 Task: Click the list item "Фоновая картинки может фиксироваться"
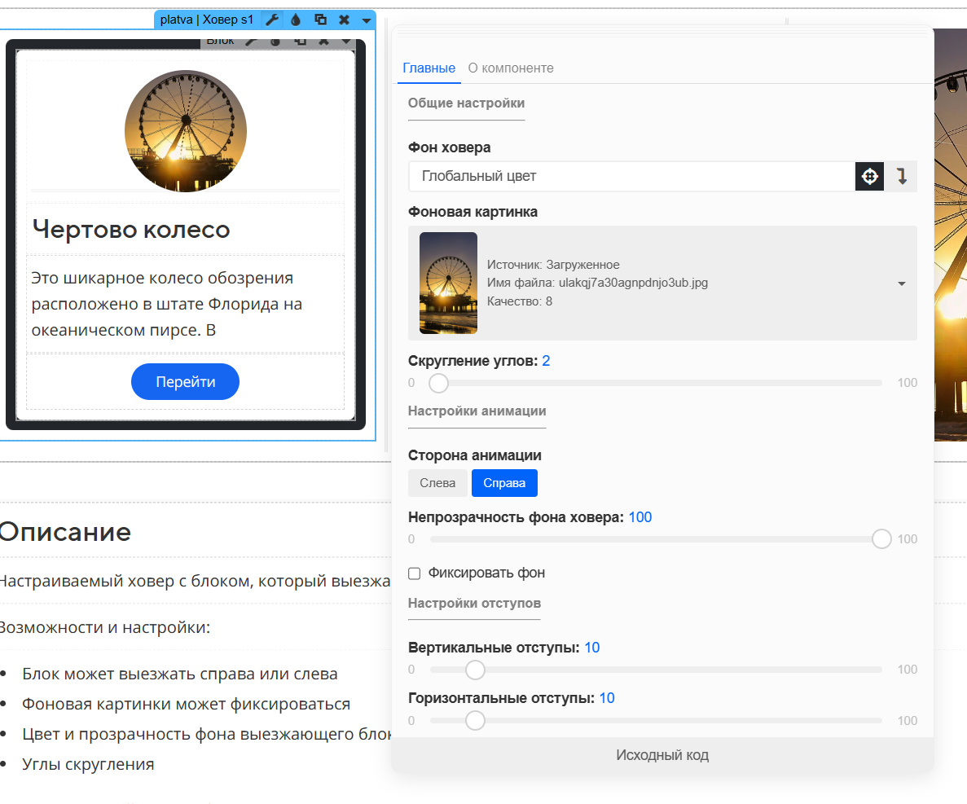pyautogui.click(x=187, y=704)
